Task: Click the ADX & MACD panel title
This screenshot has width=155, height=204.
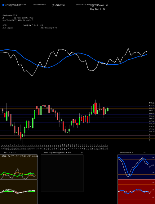Action: point(10,153)
